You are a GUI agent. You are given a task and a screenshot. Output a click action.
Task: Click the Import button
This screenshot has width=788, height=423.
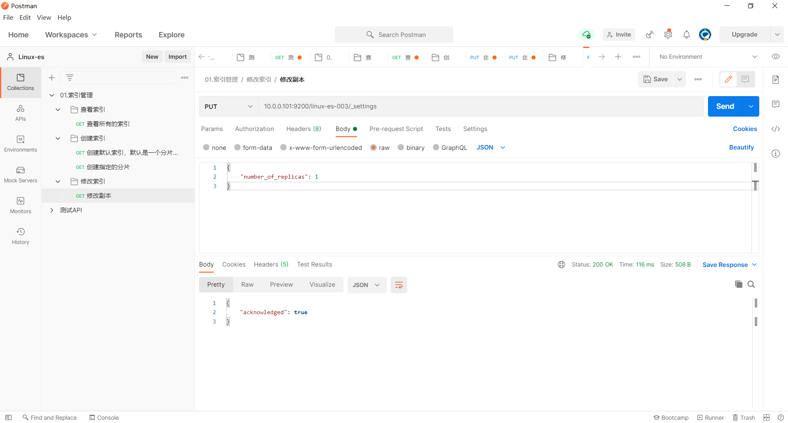coord(178,57)
